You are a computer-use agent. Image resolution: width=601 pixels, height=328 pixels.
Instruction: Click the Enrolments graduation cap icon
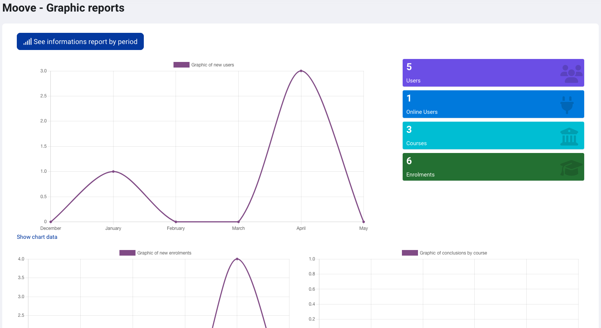(x=571, y=168)
